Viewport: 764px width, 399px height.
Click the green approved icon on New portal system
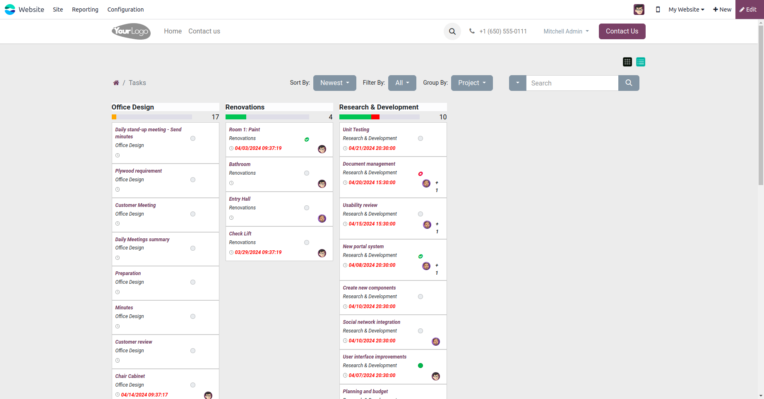tap(420, 256)
